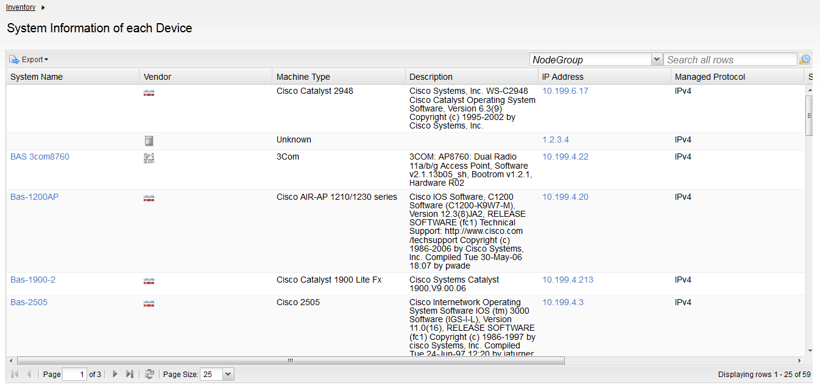This screenshot has height=388, width=820.
Task: Open IP address 10.199.6.17 link
Action: [565, 91]
